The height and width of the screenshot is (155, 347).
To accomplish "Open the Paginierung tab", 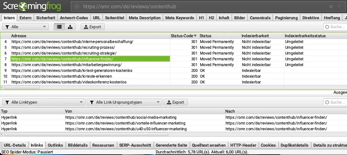I will [286, 18].
